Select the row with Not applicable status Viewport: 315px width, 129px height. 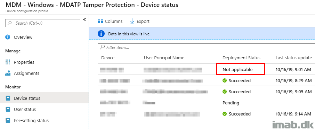pos(206,70)
